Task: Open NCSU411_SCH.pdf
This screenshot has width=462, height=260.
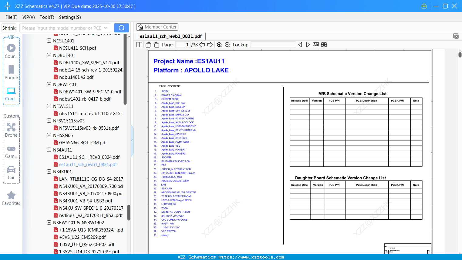Action: [x=78, y=48]
